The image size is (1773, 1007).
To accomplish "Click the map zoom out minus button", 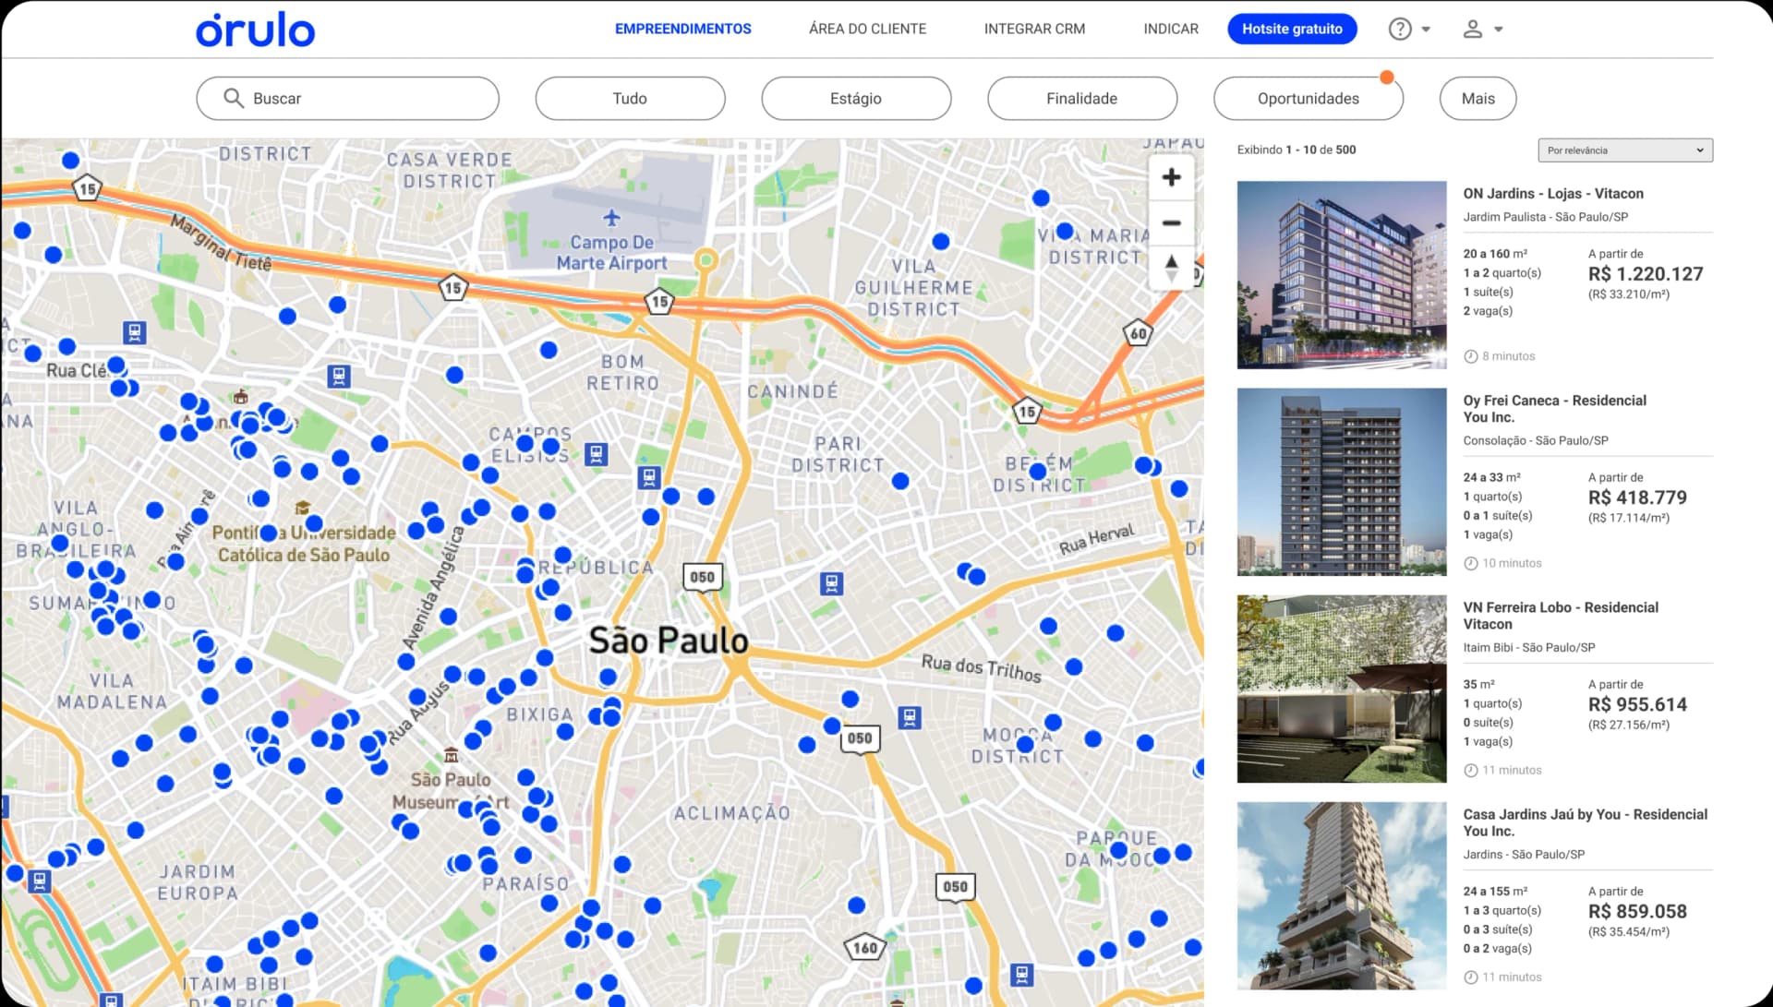I will click(1171, 222).
